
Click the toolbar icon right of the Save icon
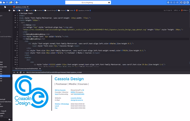[11, 2]
